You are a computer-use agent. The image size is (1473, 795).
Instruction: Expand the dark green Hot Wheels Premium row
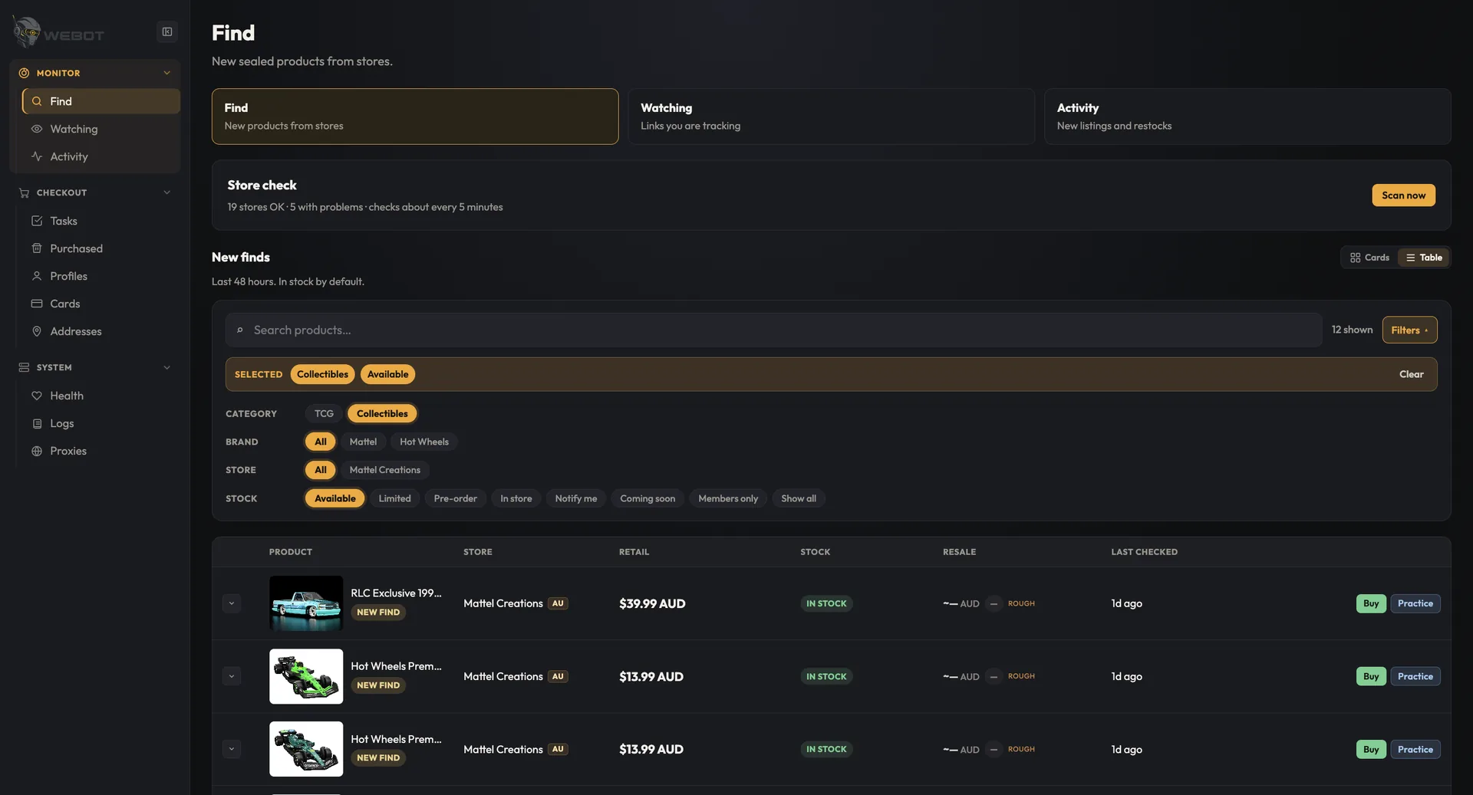coord(232,749)
